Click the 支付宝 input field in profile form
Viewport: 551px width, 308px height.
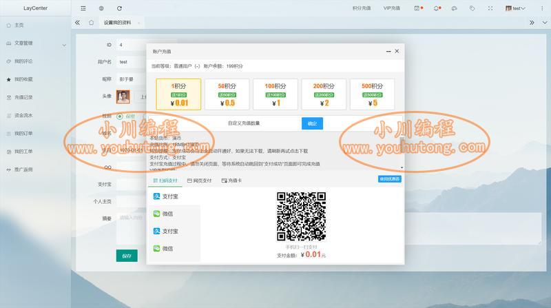click(x=131, y=184)
